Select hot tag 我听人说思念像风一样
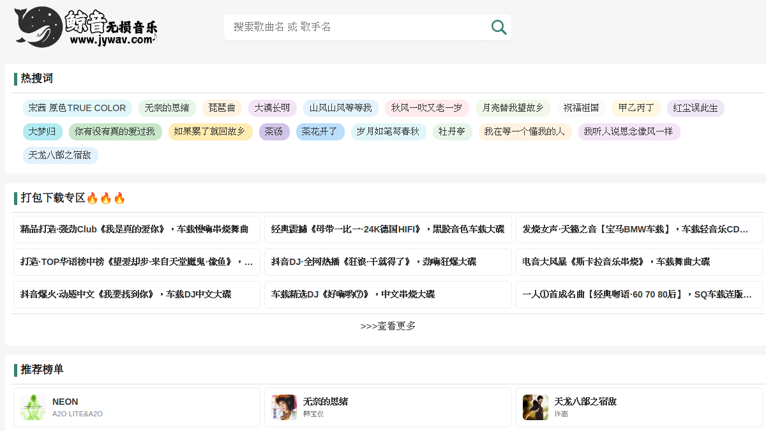The image size is (766, 431). (x=629, y=132)
